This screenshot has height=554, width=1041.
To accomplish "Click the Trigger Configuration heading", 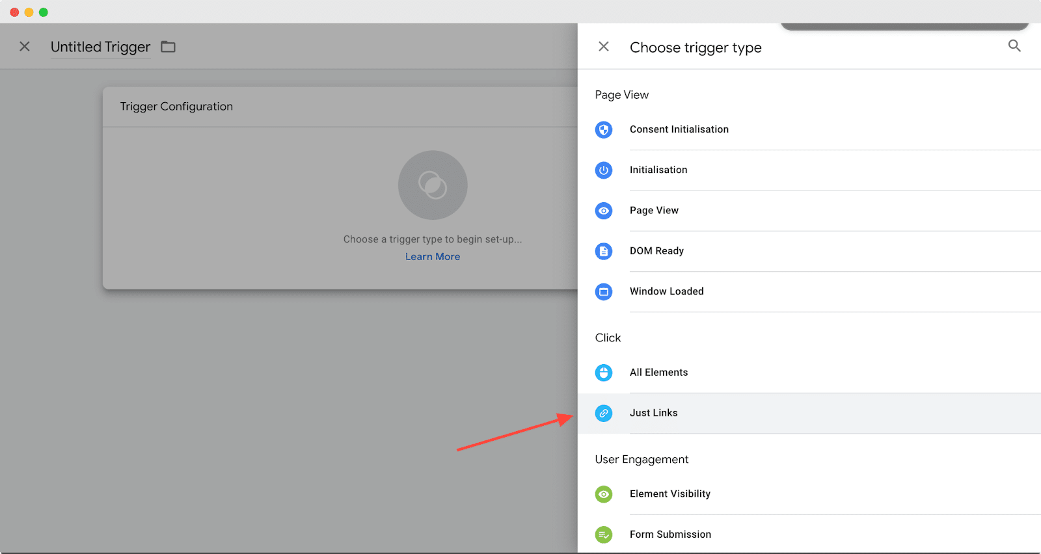I will coord(176,107).
